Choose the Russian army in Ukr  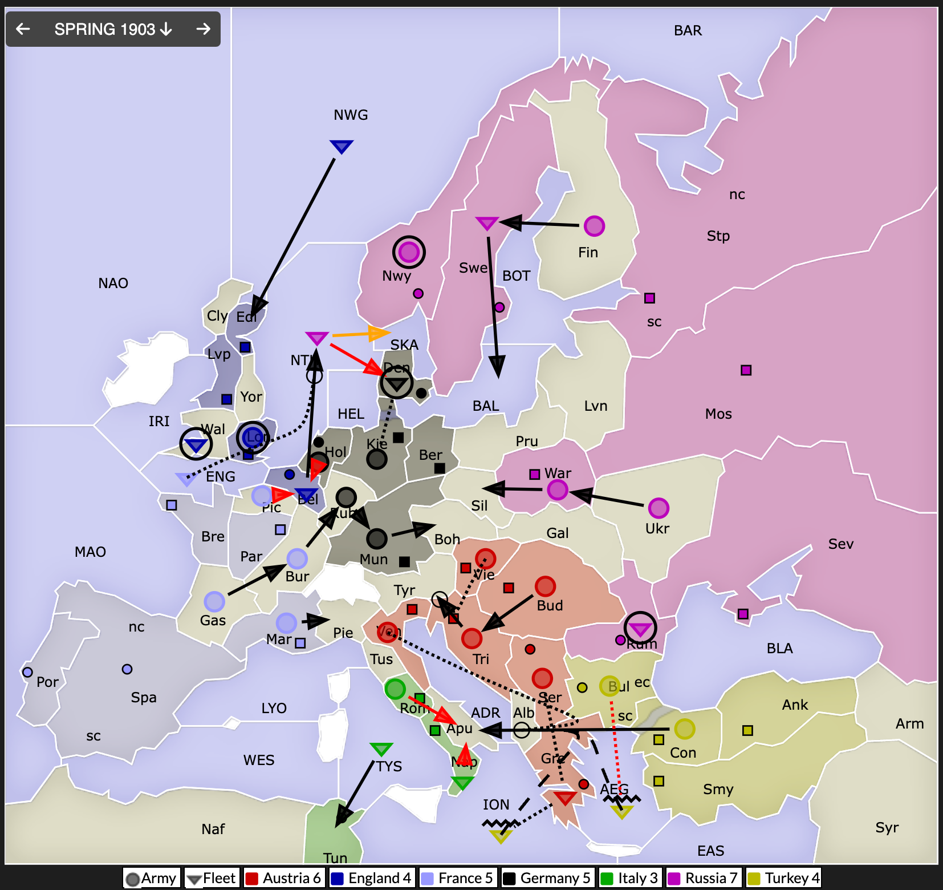click(x=658, y=508)
